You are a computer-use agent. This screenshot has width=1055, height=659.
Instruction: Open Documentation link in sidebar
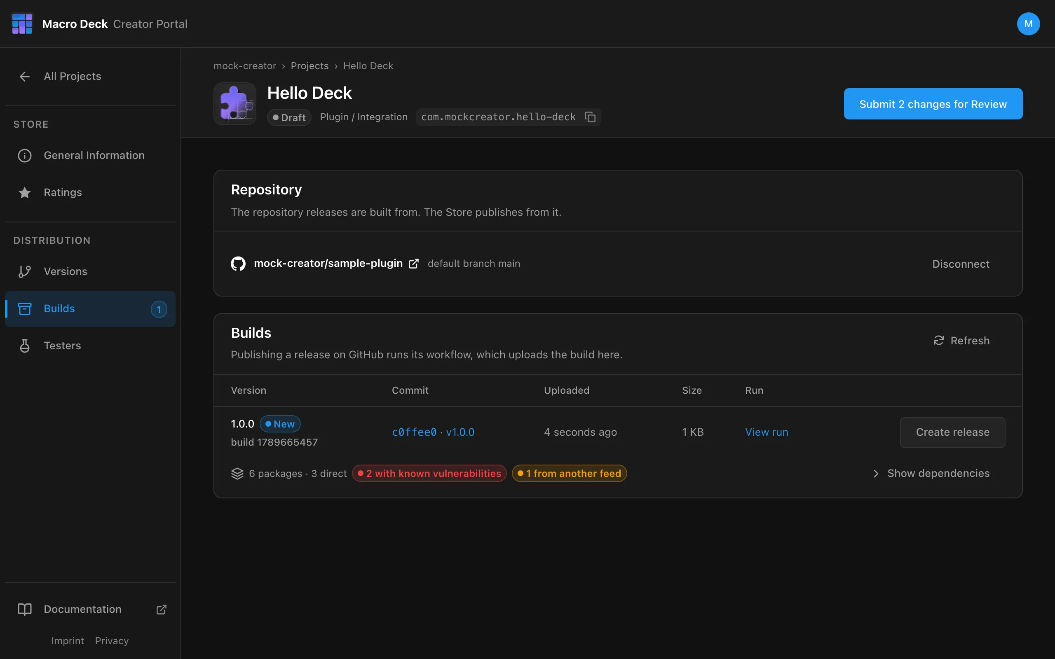[x=90, y=609]
